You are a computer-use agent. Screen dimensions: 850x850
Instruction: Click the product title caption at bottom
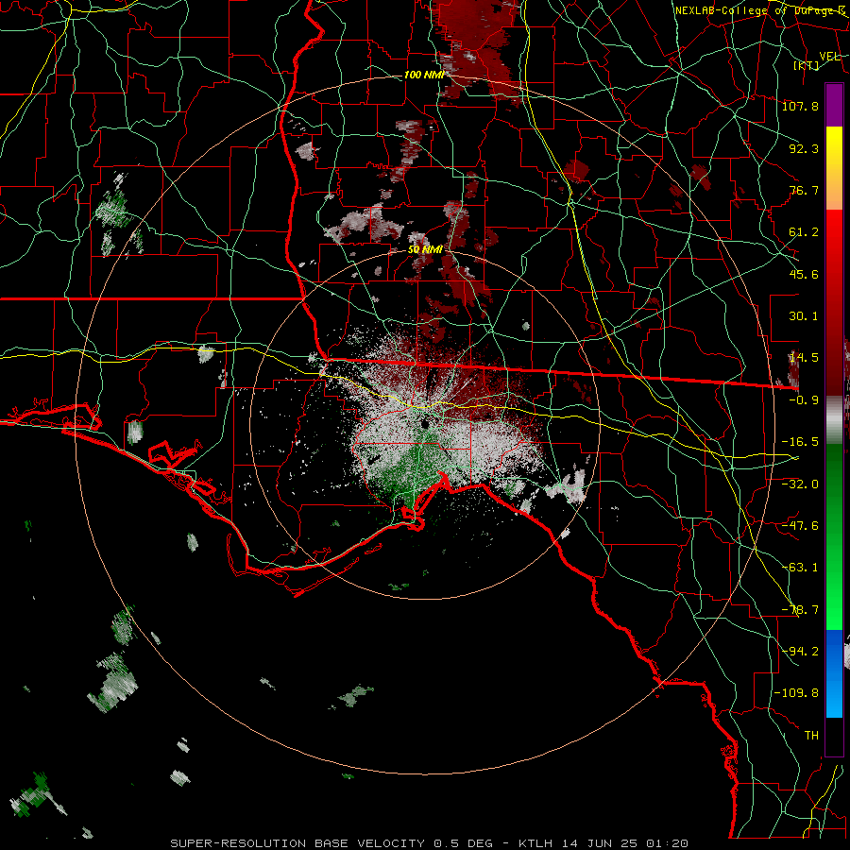tap(430, 843)
